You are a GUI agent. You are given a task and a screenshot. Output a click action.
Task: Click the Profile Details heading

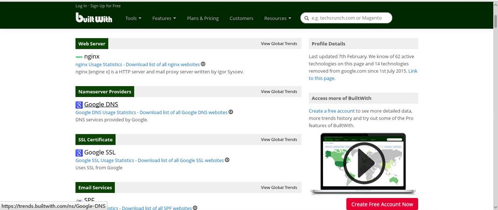tap(328, 44)
